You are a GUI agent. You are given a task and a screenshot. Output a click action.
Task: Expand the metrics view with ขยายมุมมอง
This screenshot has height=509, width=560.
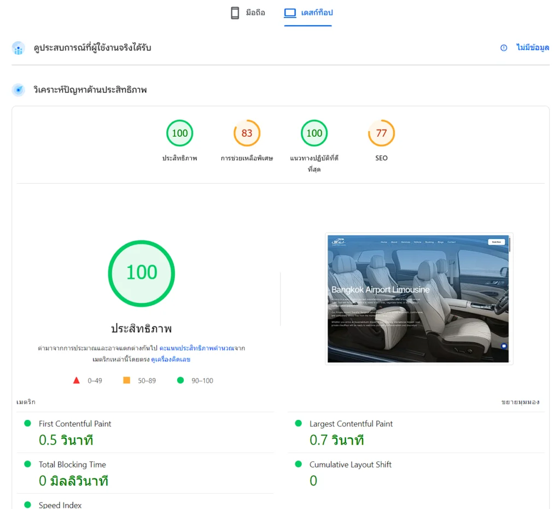point(520,402)
